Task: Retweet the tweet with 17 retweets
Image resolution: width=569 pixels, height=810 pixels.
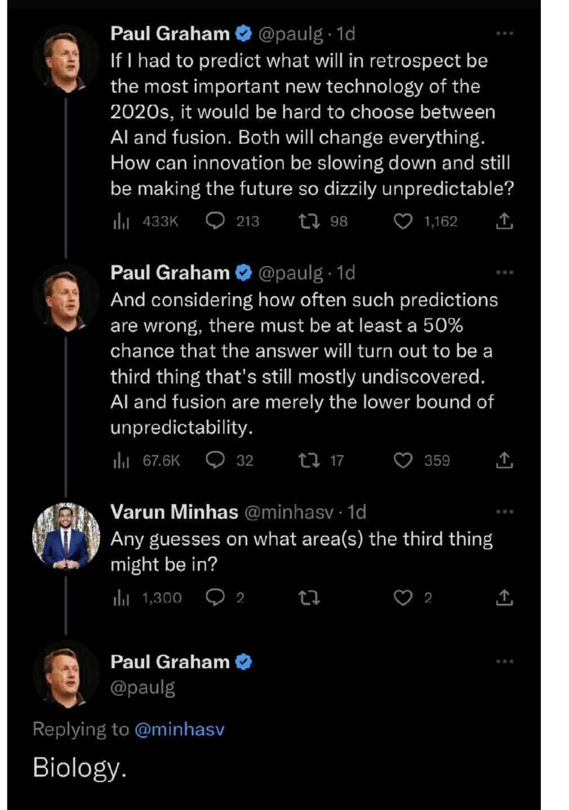Action: tap(309, 461)
